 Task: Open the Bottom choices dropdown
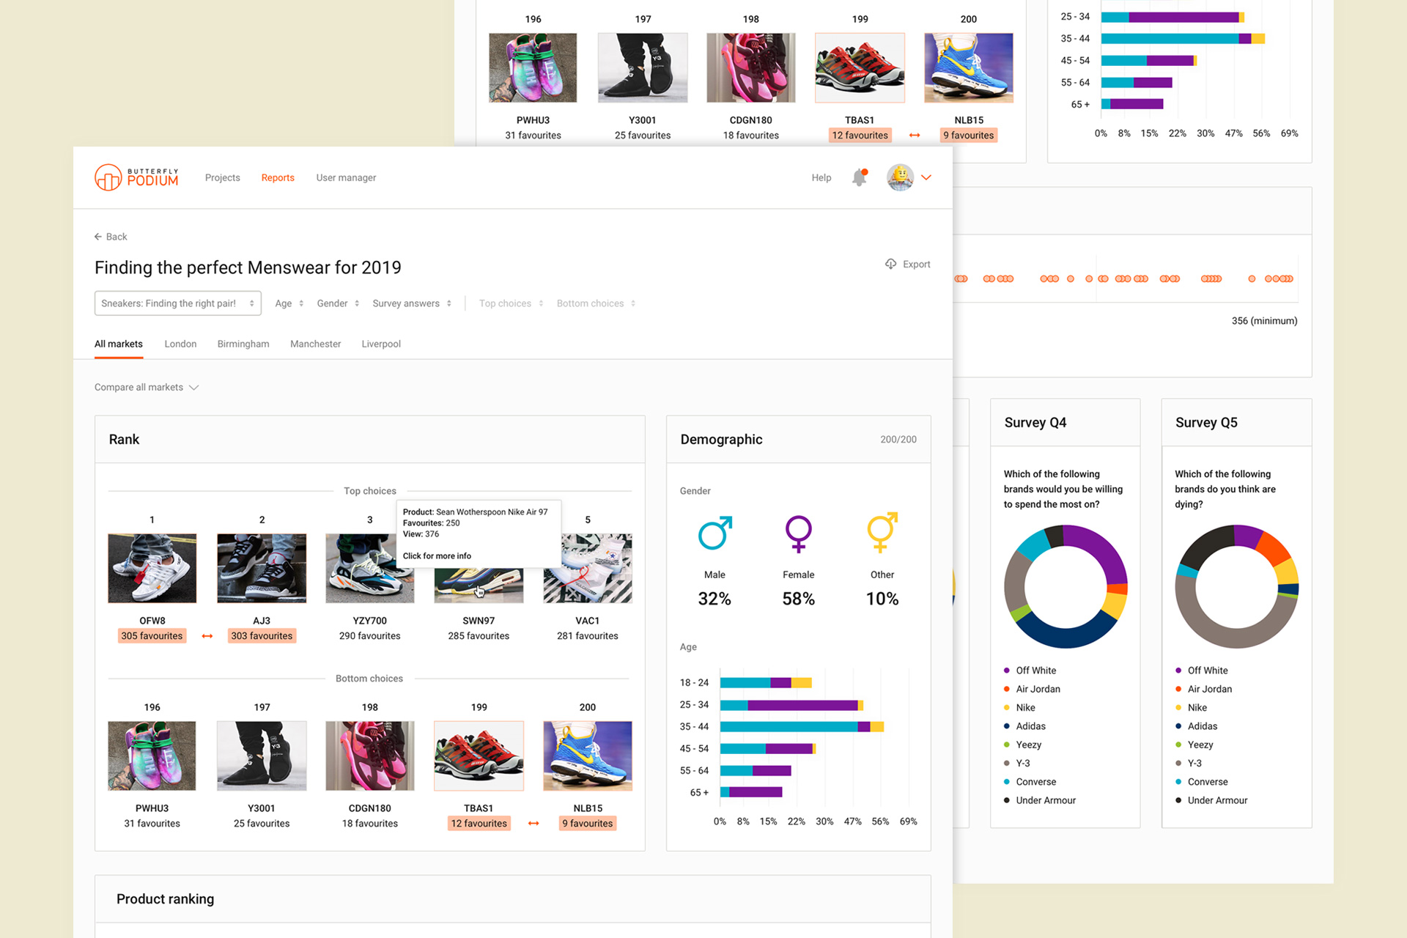pyautogui.click(x=596, y=303)
